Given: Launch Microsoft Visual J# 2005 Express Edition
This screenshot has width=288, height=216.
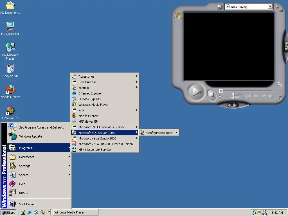Looking at the screenshot, I should coord(105,144).
